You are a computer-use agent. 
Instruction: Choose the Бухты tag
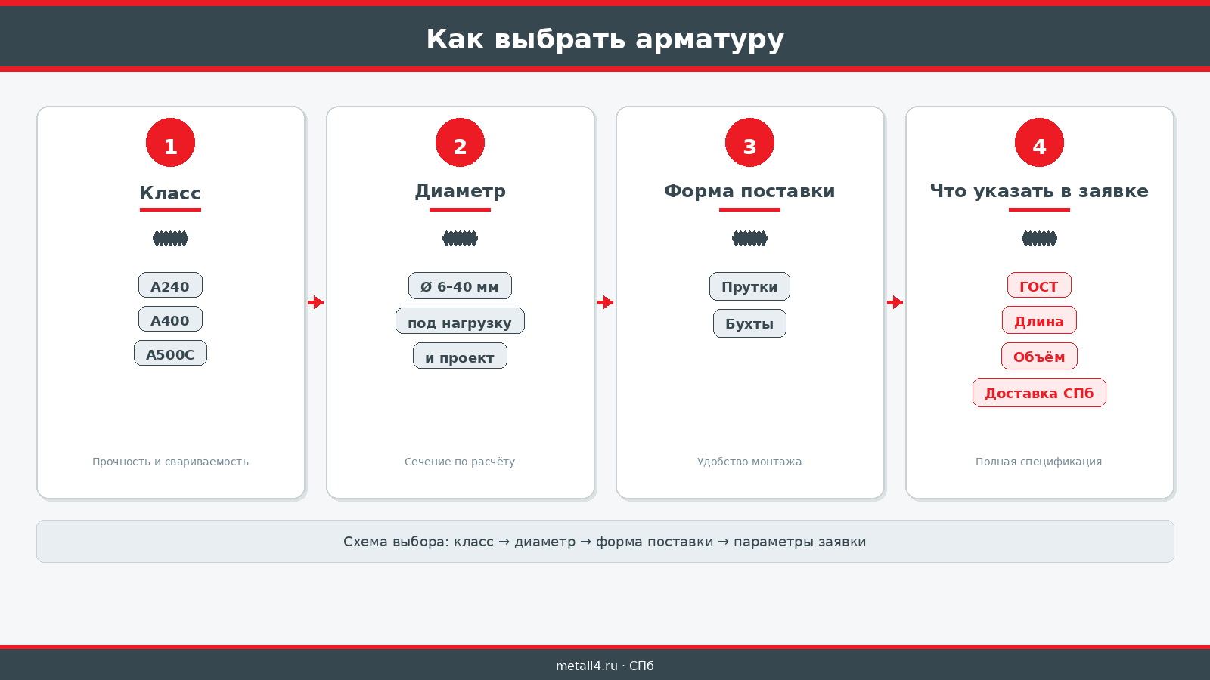pyautogui.click(x=749, y=323)
